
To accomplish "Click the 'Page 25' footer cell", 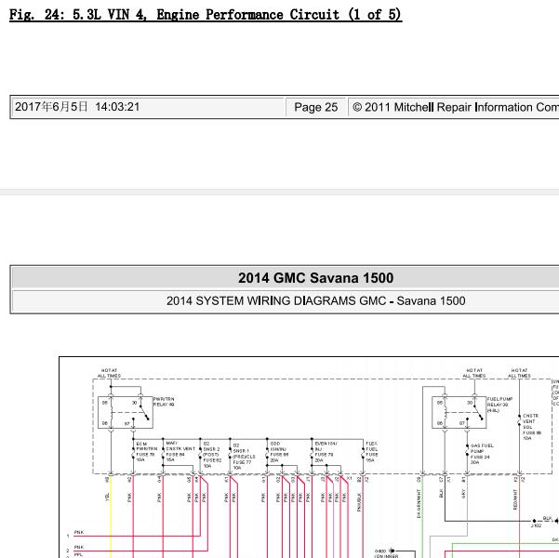I will (316, 107).
